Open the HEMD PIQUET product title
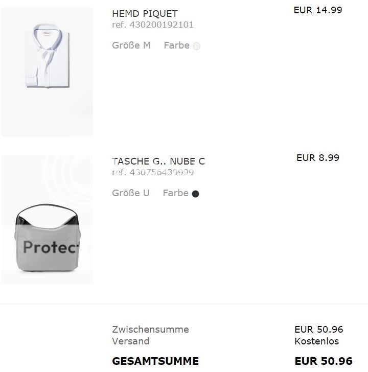 [x=145, y=14]
